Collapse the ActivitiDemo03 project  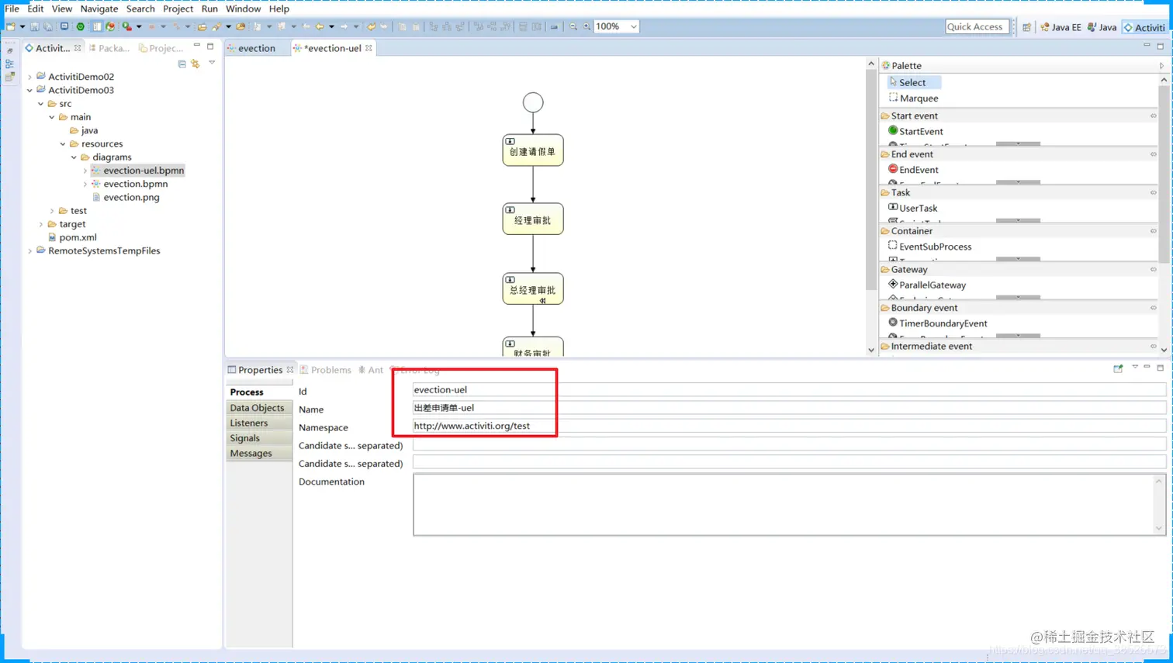tap(30, 90)
